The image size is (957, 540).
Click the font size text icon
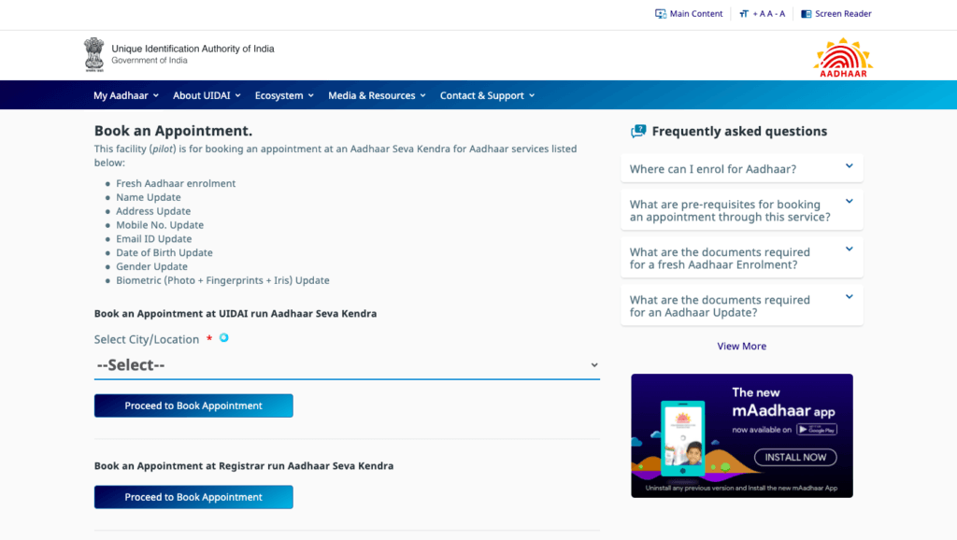(743, 13)
